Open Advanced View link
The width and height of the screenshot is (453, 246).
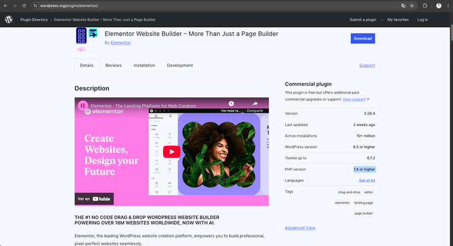coord(300,228)
